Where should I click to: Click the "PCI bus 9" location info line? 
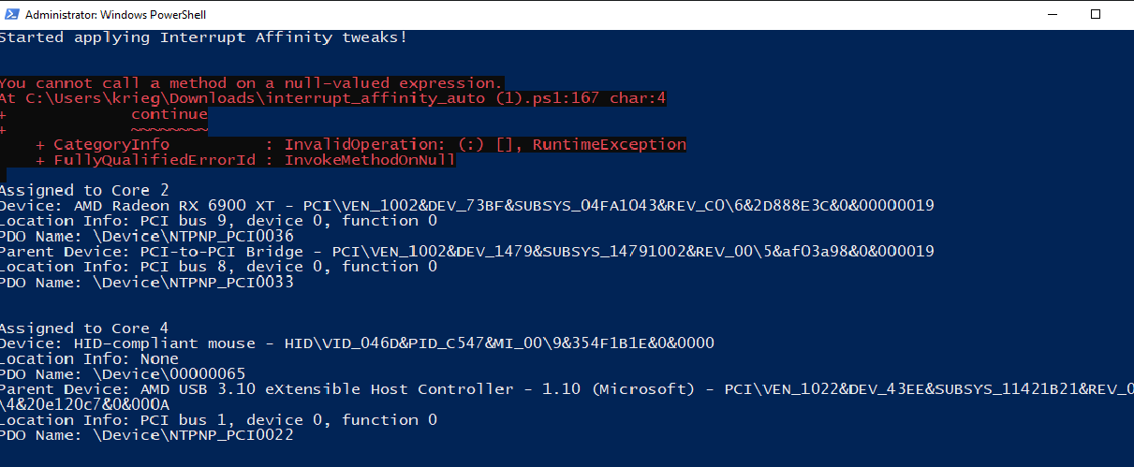pyautogui.click(x=218, y=220)
